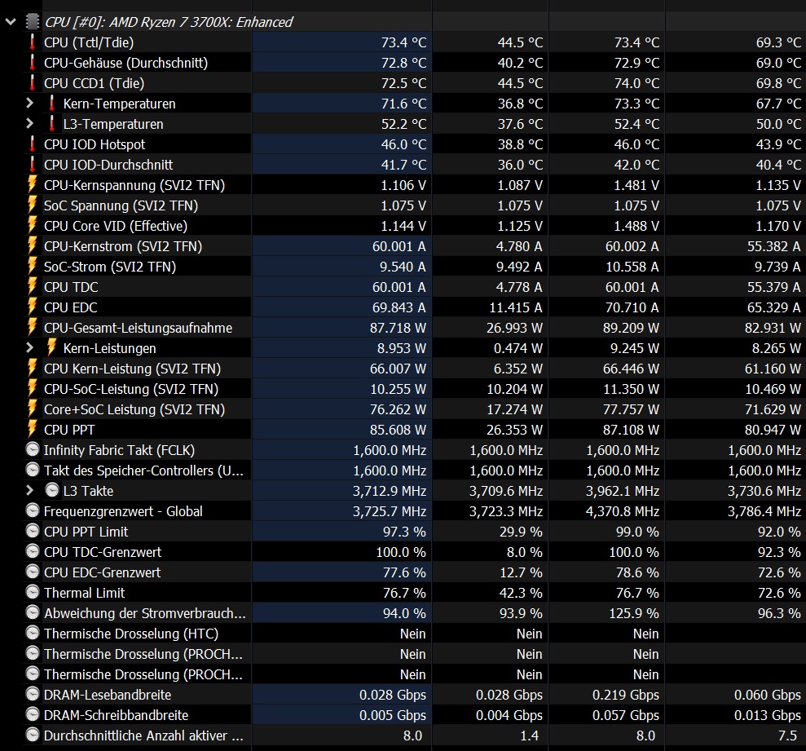Click clock icon of Thermal Limit

(x=33, y=593)
